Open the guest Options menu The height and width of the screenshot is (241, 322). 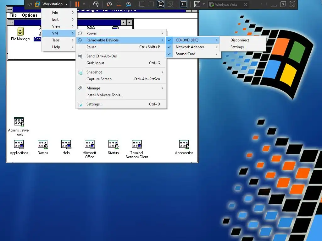[x=30, y=15]
